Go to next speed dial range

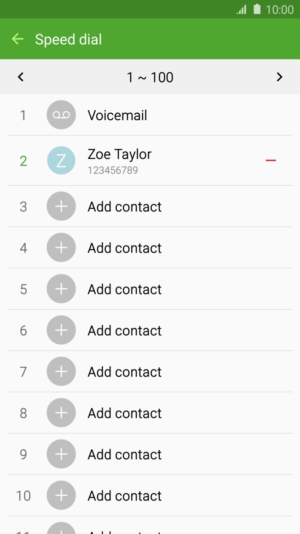[x=279, y=77]
